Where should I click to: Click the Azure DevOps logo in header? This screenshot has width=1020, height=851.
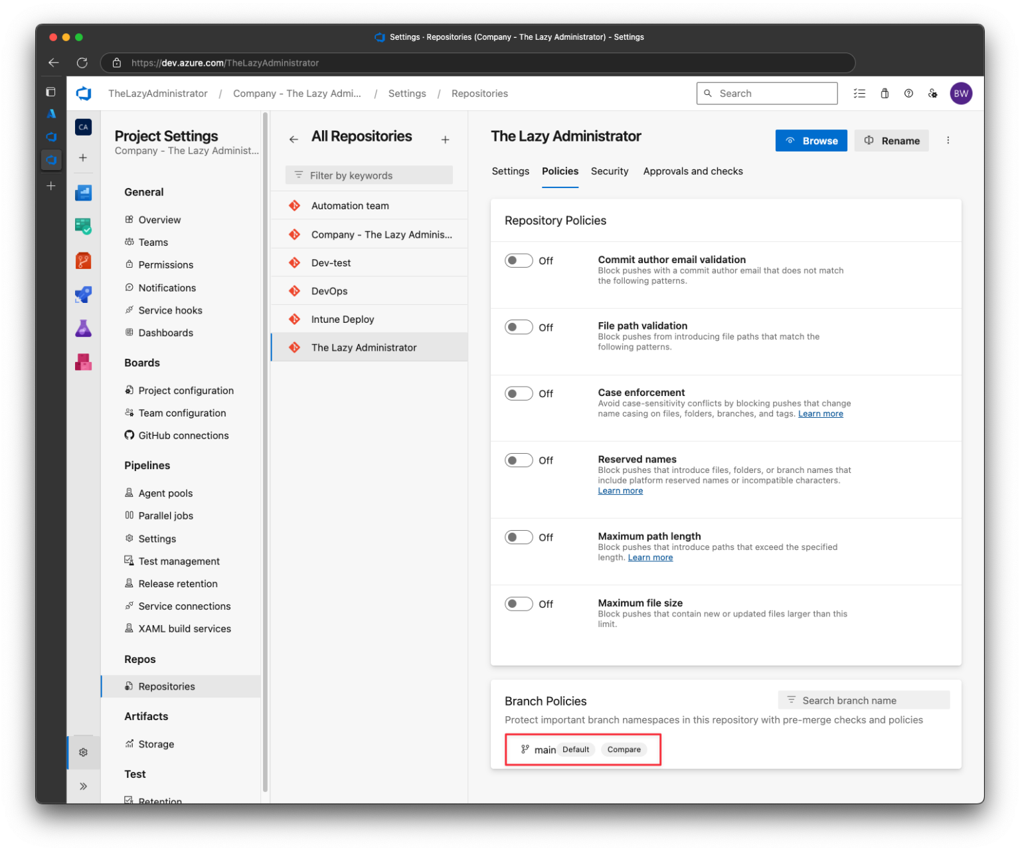tap(84, 94)
